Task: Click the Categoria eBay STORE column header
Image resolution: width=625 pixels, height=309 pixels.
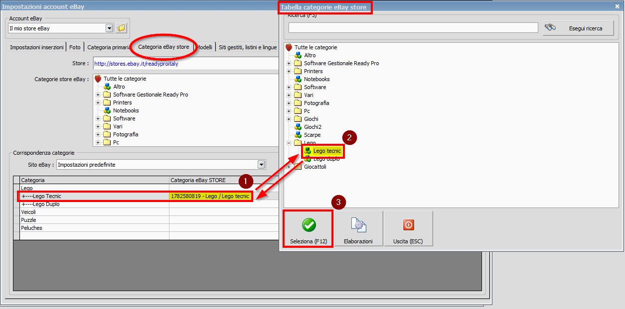Action: (224, 180)
